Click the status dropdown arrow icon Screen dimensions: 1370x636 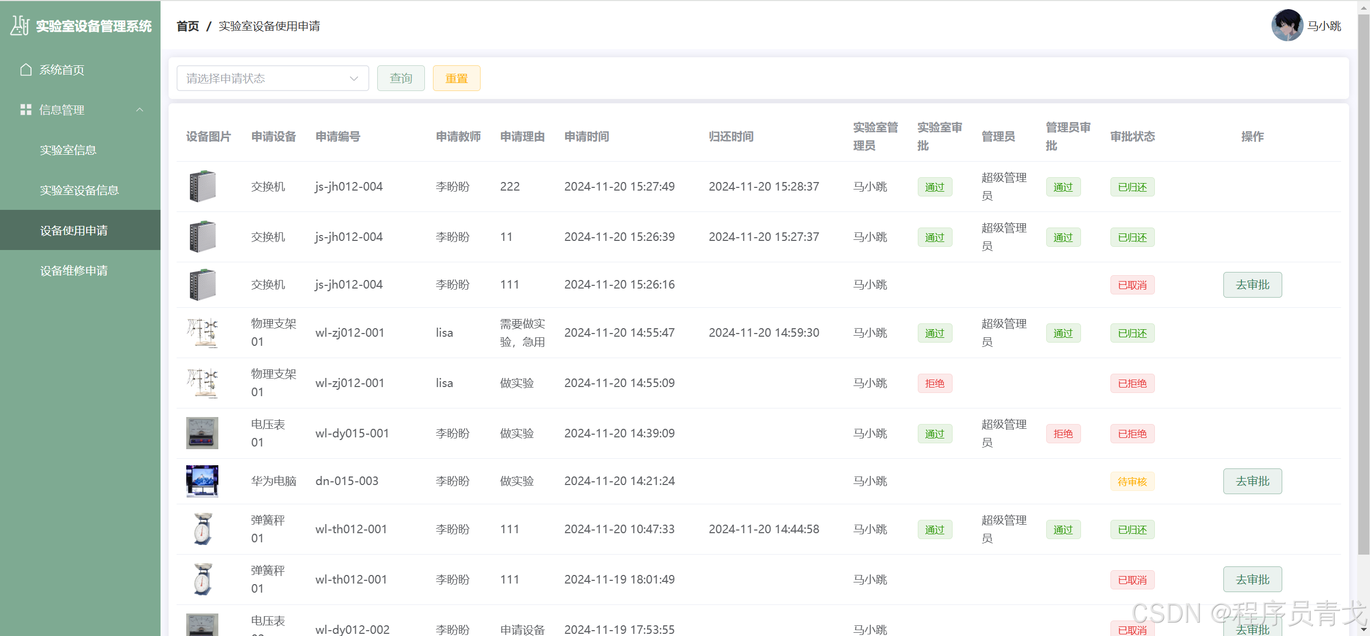[354, 78]
